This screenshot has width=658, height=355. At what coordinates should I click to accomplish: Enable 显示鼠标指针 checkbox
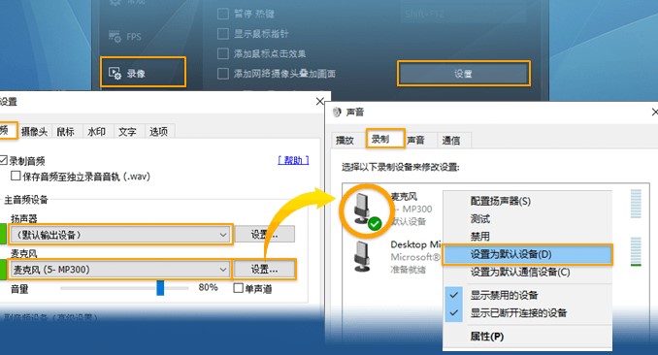[x=223, y=34]
